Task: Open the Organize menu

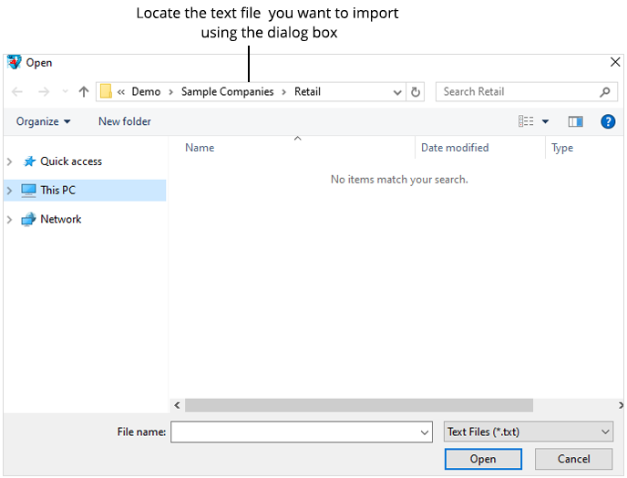Action: (43, 121)
